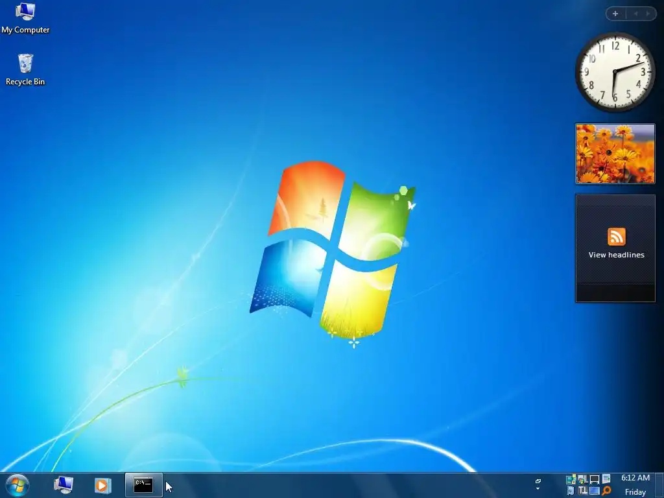The width and height of the screenshot is (664, 498).
Task: Open the 6:12 AM clock in taskbar
Action: [635, 478]
